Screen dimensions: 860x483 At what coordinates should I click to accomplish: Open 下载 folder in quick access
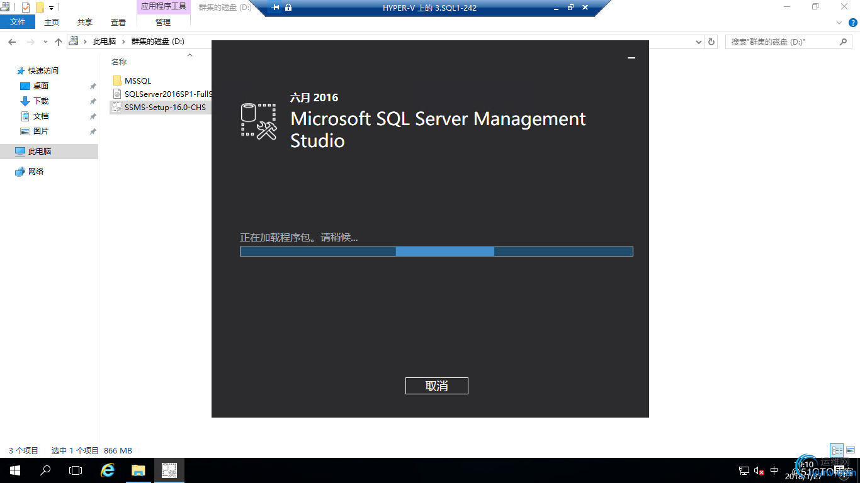pyautogui.click(x=41, y=101)
